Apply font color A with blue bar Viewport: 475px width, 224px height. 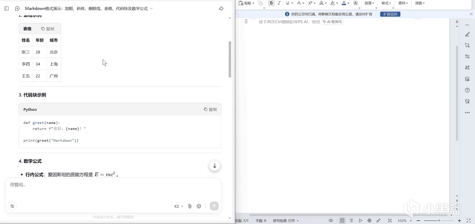point(344,3)
